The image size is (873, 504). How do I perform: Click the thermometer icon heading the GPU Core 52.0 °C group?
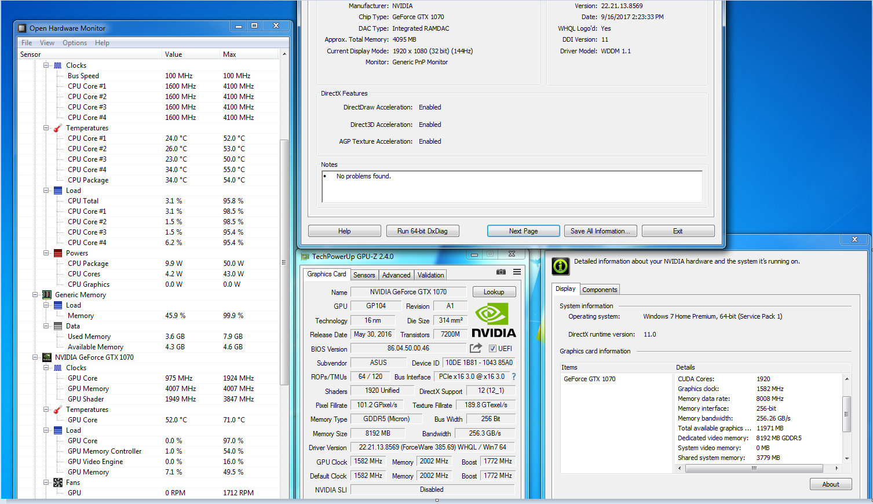coord(58,410)
